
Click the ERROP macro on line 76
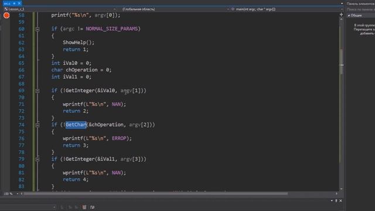click(119, 138)
